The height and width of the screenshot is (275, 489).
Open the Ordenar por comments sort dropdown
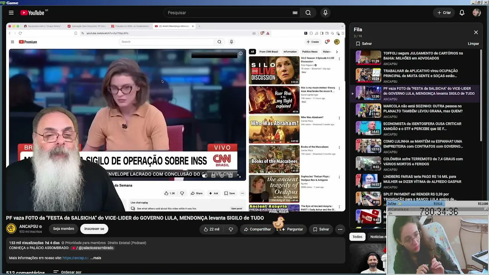[x=68, y=272]
